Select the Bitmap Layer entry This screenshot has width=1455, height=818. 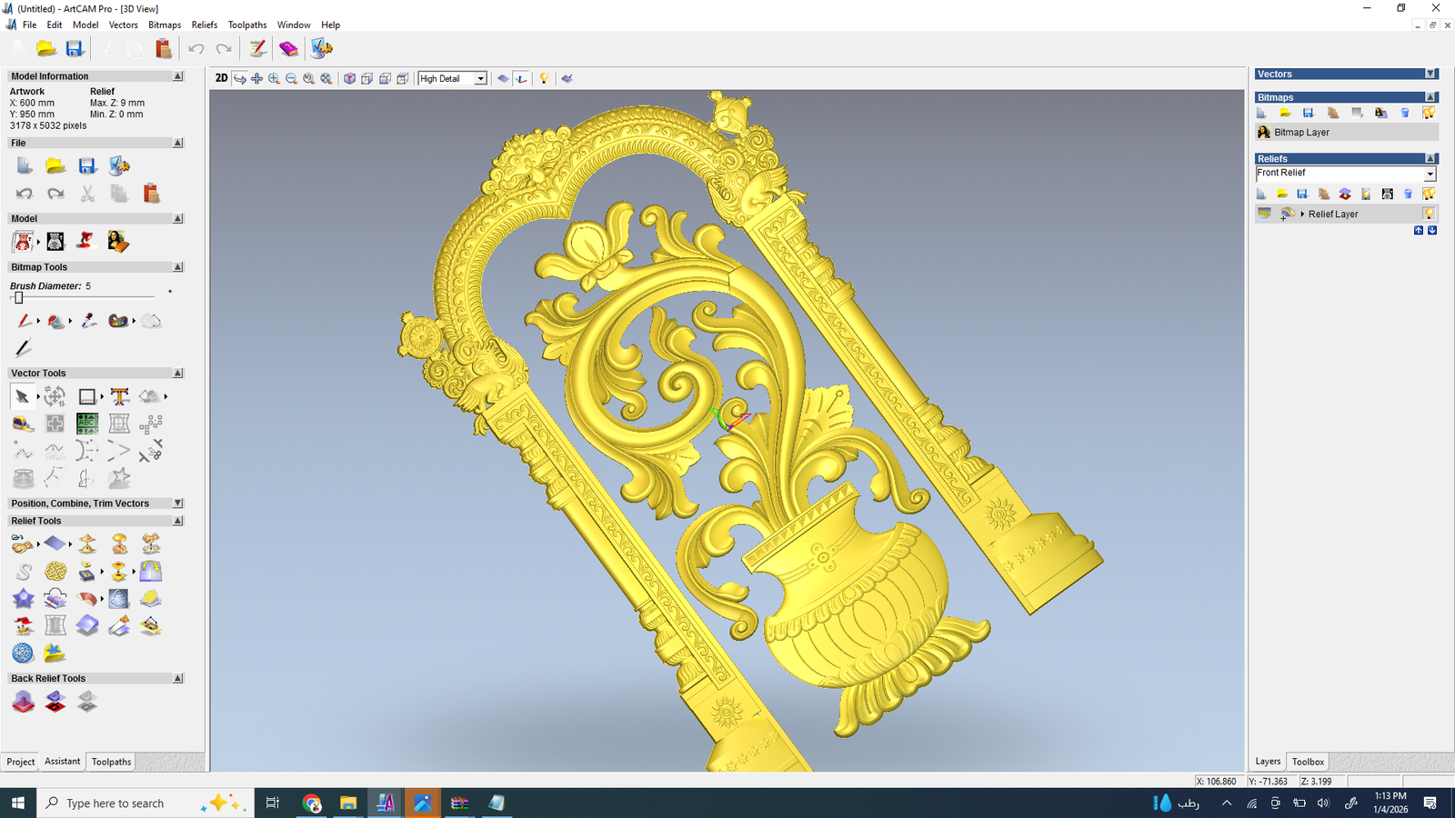1301,133
